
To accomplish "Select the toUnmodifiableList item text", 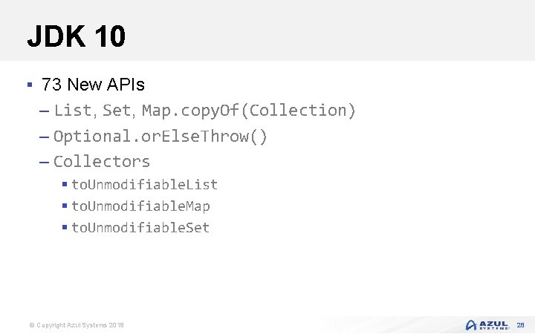I will coord(144,184).
